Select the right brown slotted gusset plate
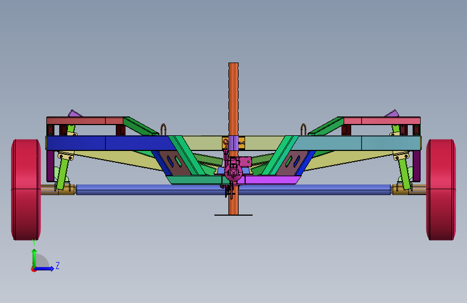 pyautogui.click(x=291, y=163)
